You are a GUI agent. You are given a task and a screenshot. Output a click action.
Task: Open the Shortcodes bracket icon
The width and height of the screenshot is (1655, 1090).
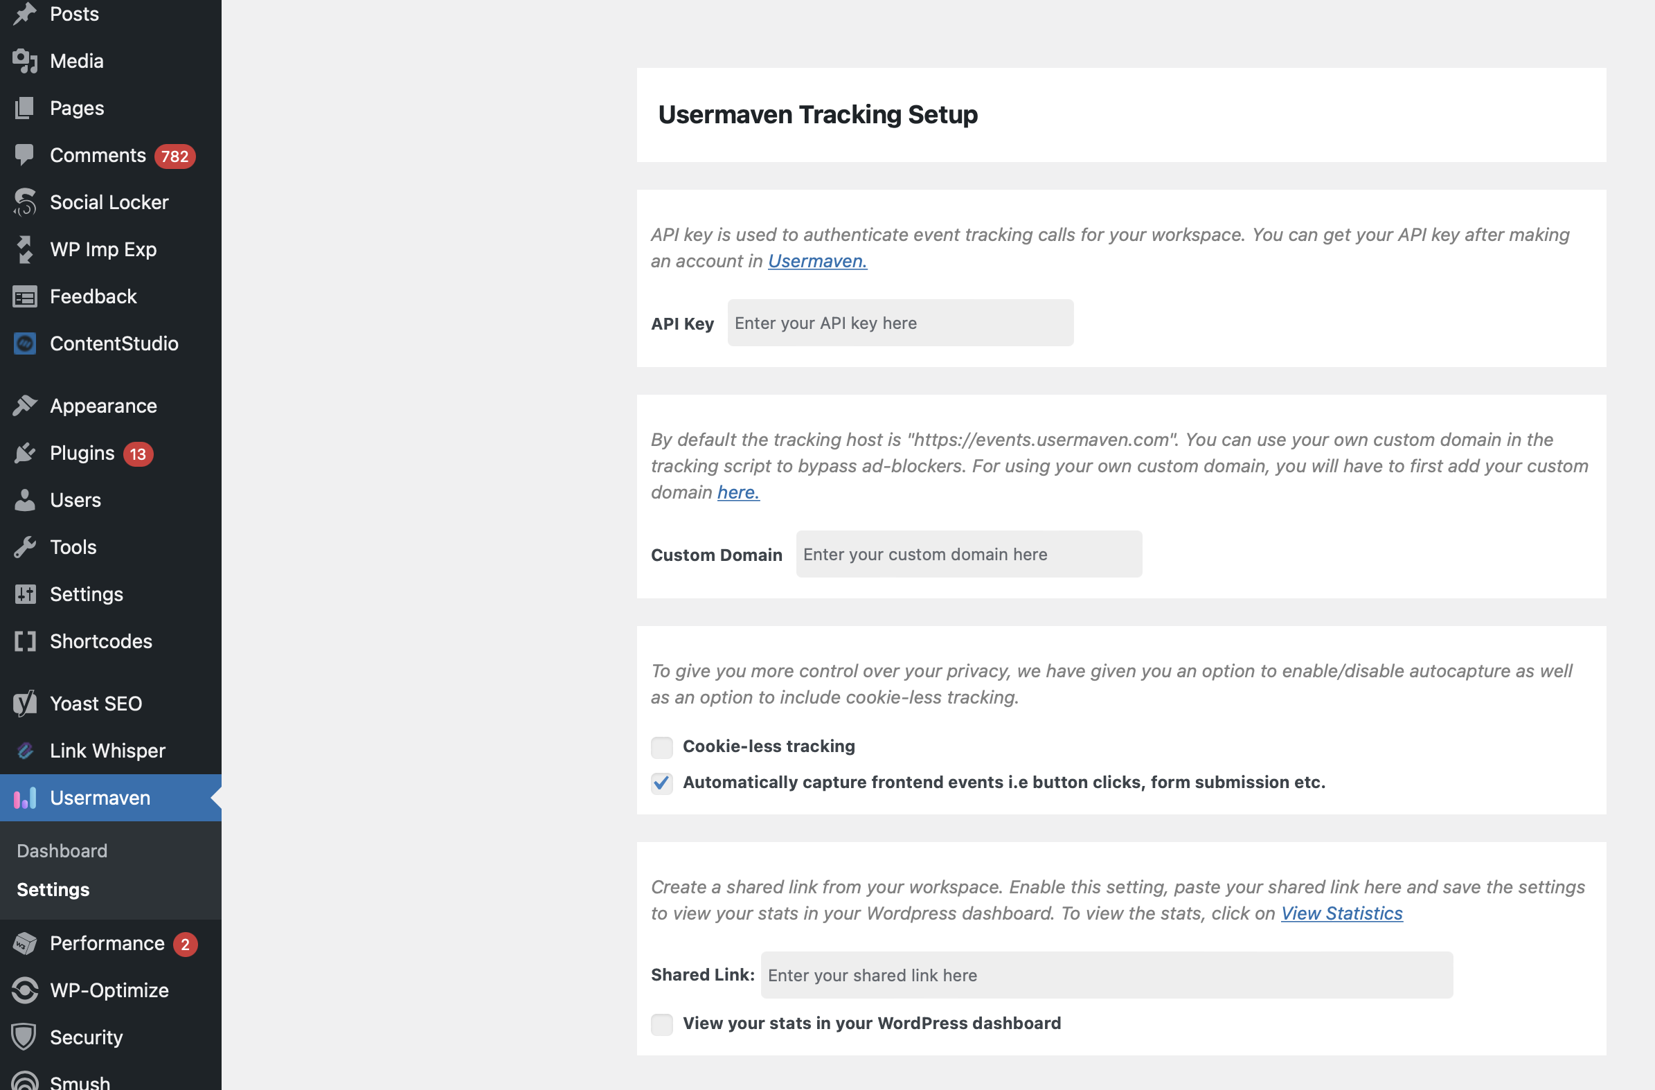25,641
